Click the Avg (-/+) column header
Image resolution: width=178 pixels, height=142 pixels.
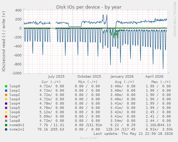(x=125, y=82)
